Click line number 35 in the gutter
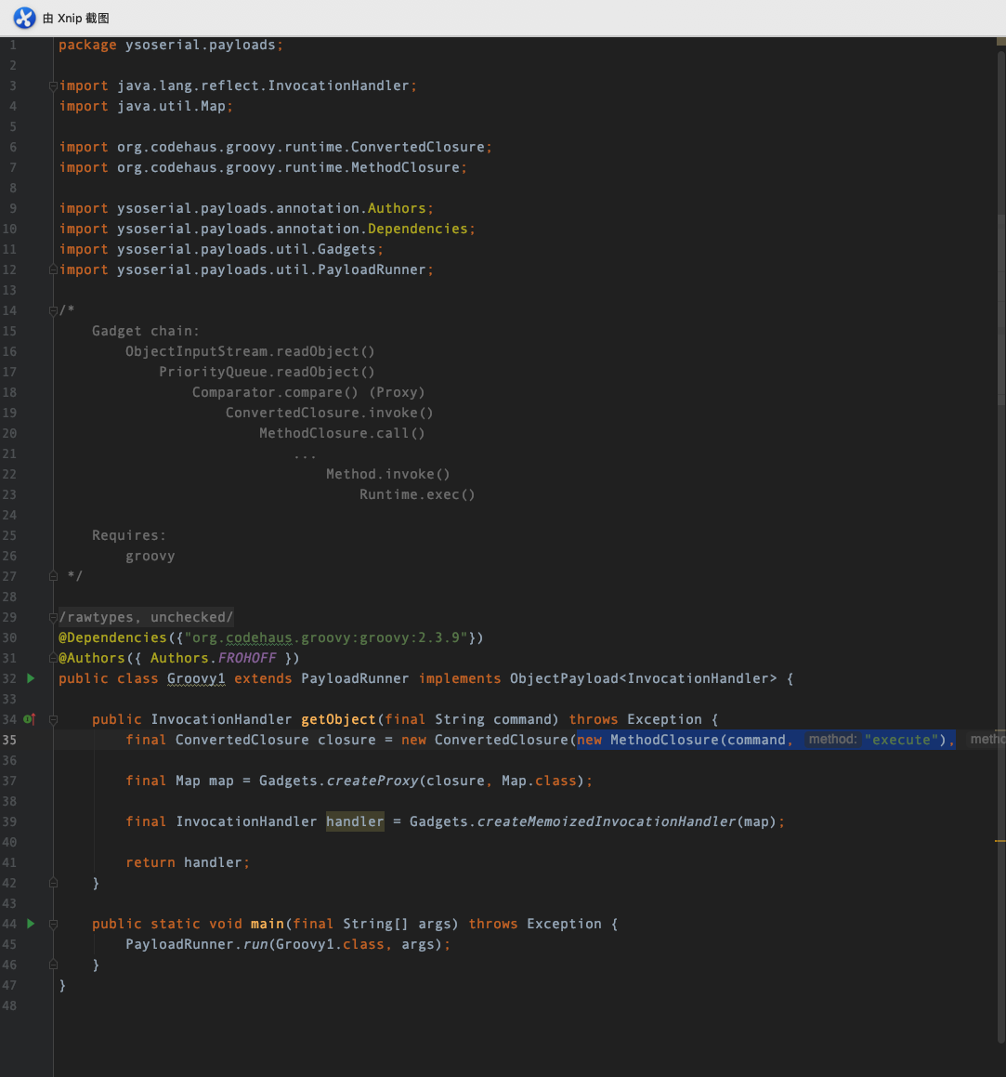Screen dimensions: 1006x1077 click(9, 740)
